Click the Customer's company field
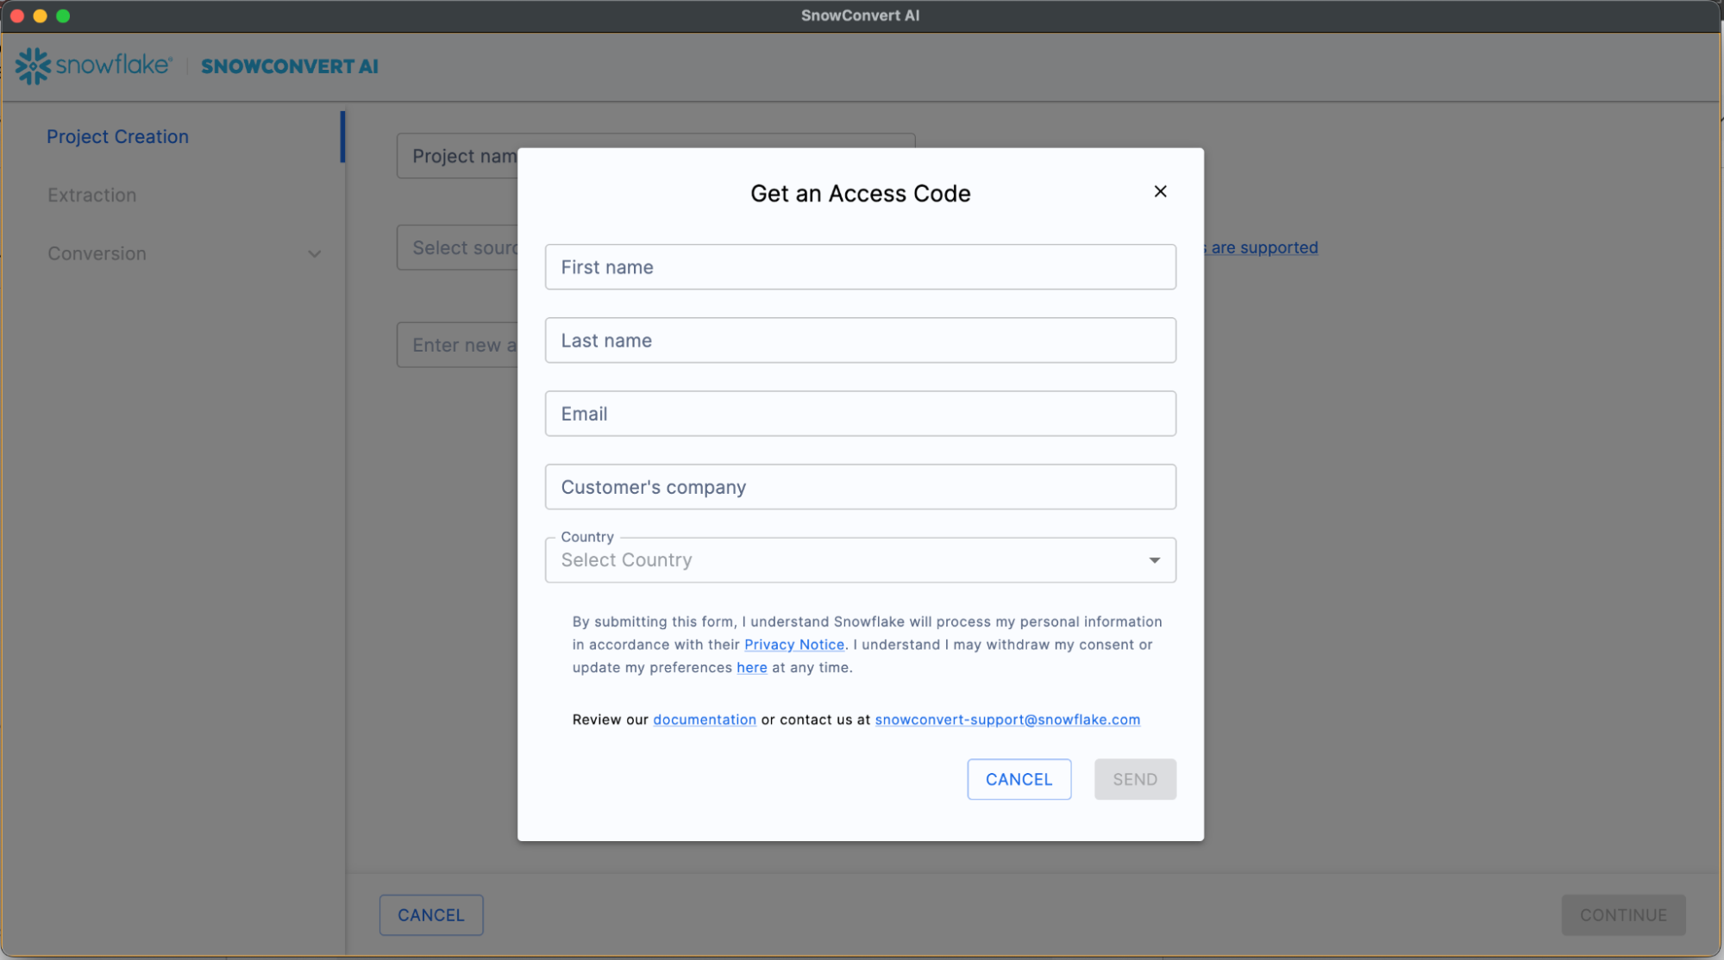This screenshot has height=960, width=1724. [x=860, y=487]
